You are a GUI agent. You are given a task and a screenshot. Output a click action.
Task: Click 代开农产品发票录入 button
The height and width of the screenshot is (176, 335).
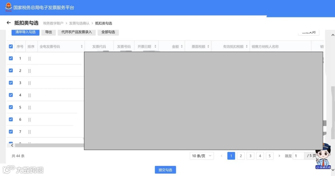pos(77,32)
